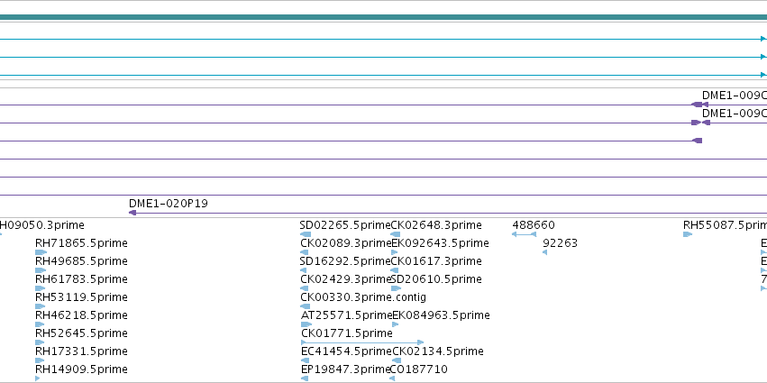Select the RH71865.5prime EST label
The height and width of the screenshot is (383, 767).
pyautogui.click(x=81, y=243)
